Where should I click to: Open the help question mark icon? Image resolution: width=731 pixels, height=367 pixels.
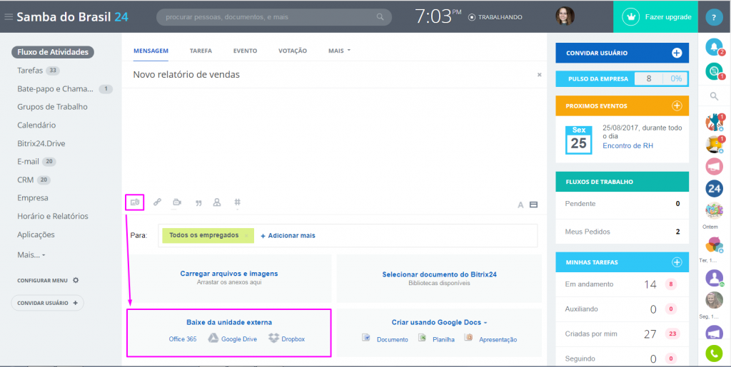(x=714, y=17)
